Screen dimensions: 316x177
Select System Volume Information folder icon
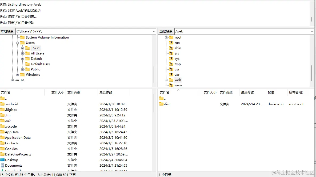click(x=22, y=37)
